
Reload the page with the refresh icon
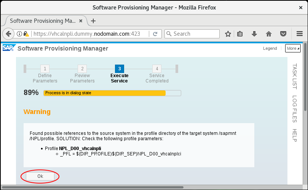click(x=155, y=34)
